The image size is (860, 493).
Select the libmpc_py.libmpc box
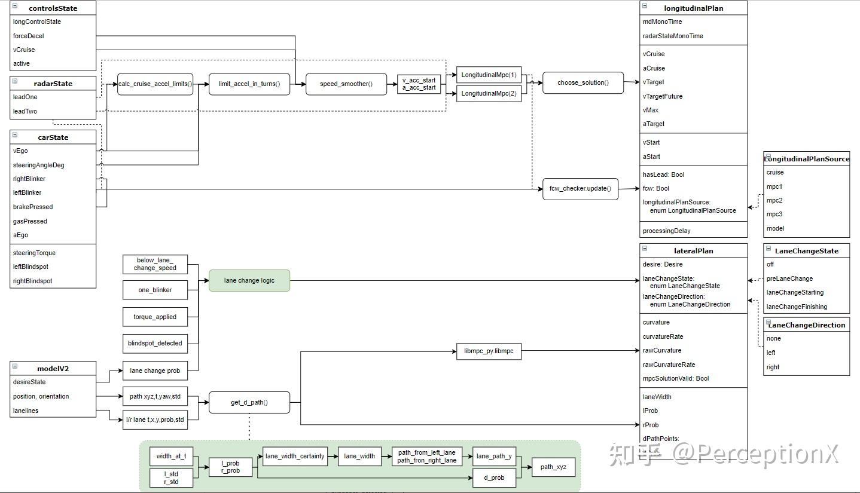489,351
